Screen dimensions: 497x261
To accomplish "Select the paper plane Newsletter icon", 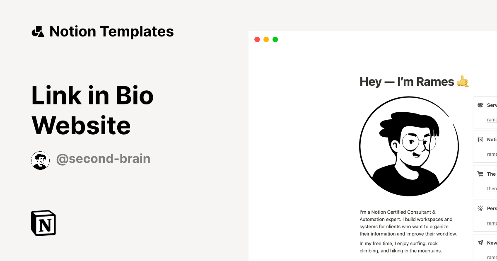I will tap(480, 243).
